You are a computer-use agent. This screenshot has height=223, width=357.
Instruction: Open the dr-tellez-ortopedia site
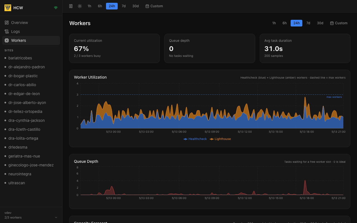(31, 111)
